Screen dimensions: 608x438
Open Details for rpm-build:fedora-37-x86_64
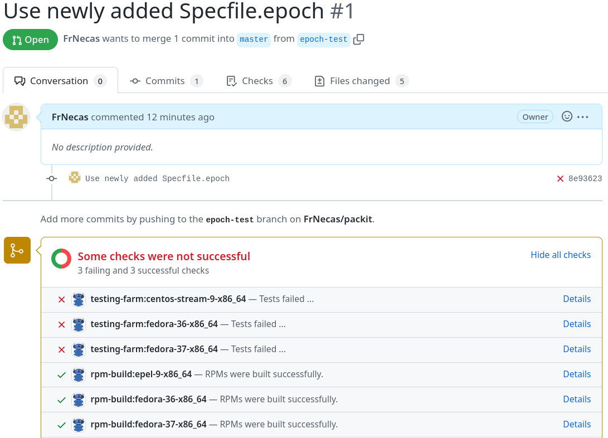(576, 424)
